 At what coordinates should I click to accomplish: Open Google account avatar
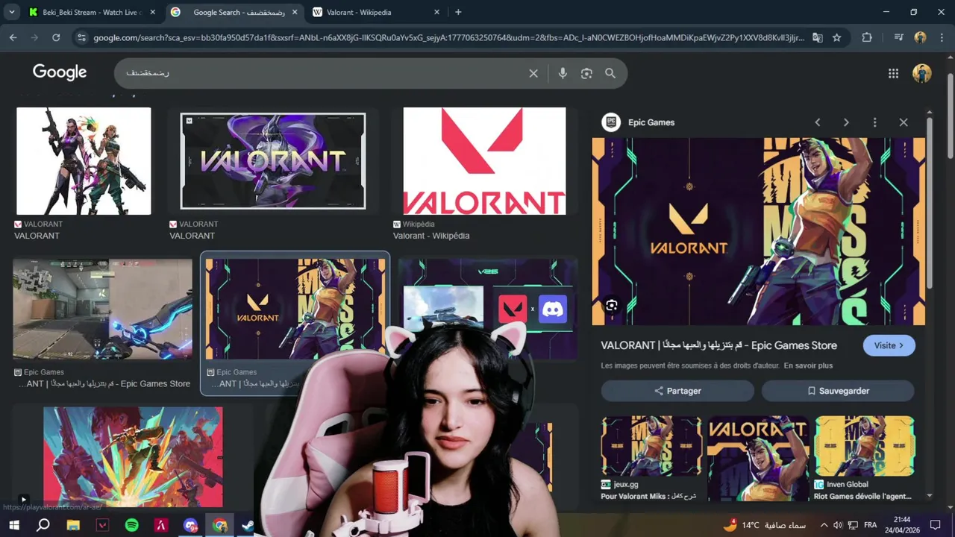[922, 73]
